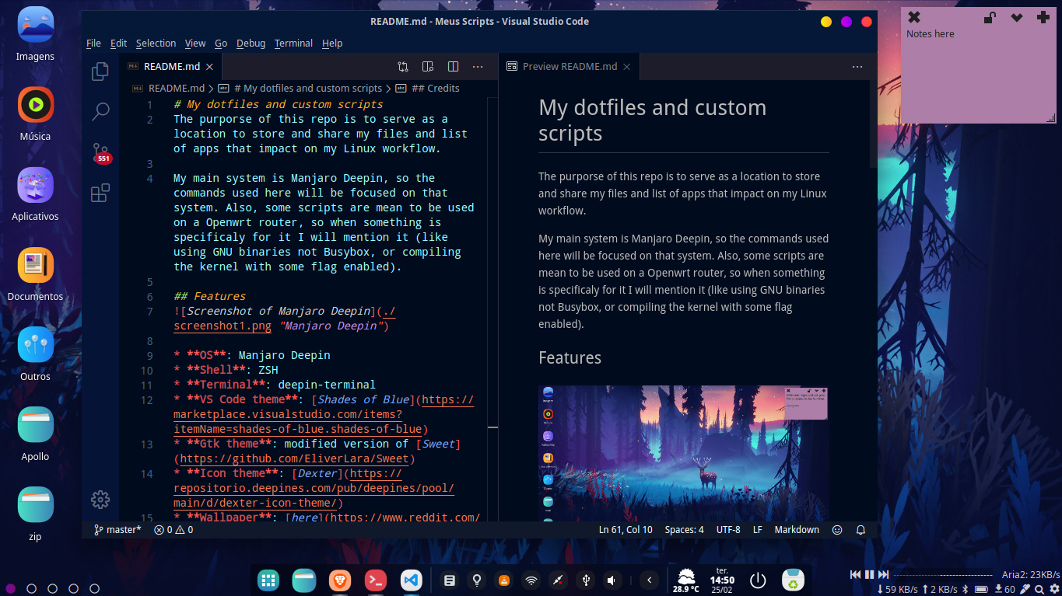Image resolution: width=1062 pixels, height=596 pixels.
Task: Open the app launcher grid in the dock
Action: point(269,580)
